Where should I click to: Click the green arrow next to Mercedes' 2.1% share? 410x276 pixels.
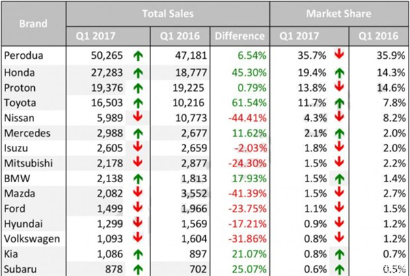click(x=339, y=134)
